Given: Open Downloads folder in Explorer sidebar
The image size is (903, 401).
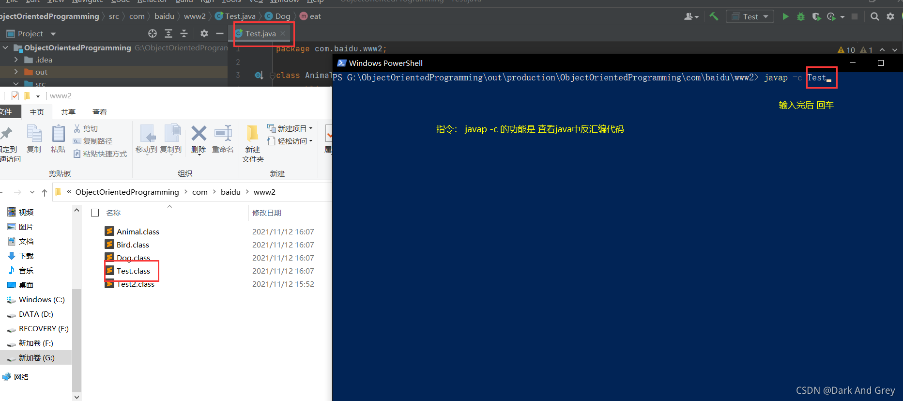Looking at the screenshot, I should click(21, 256).
